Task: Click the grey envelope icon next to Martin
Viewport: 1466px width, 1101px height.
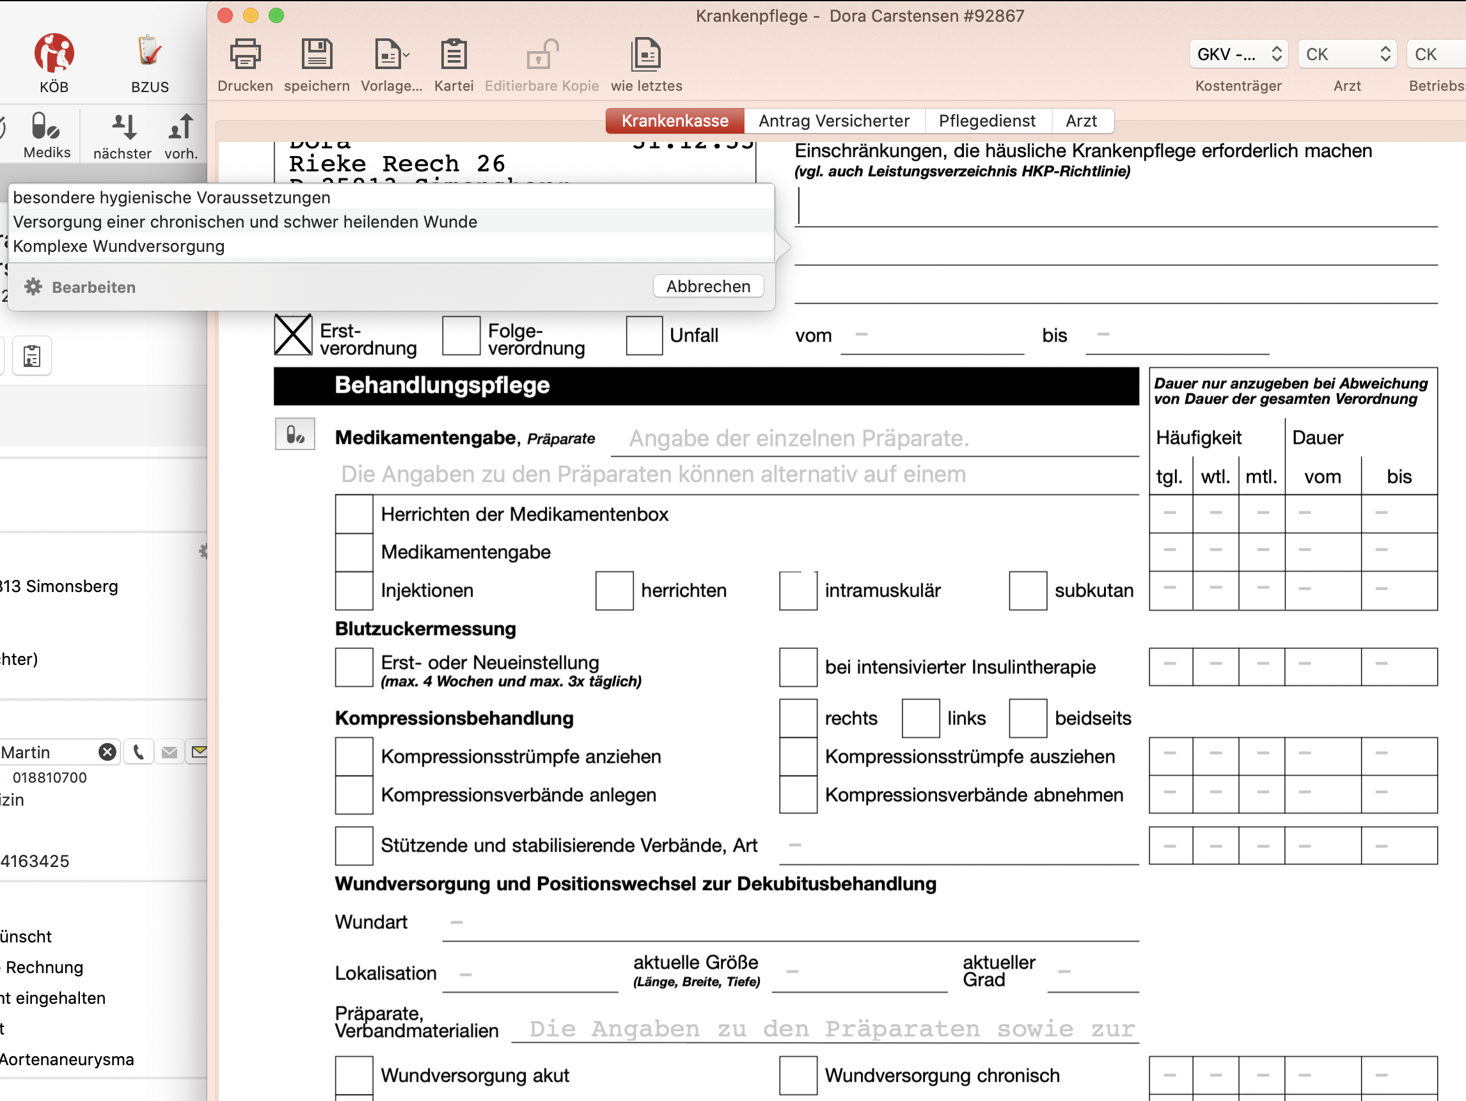Action: [x=169, y=752]
